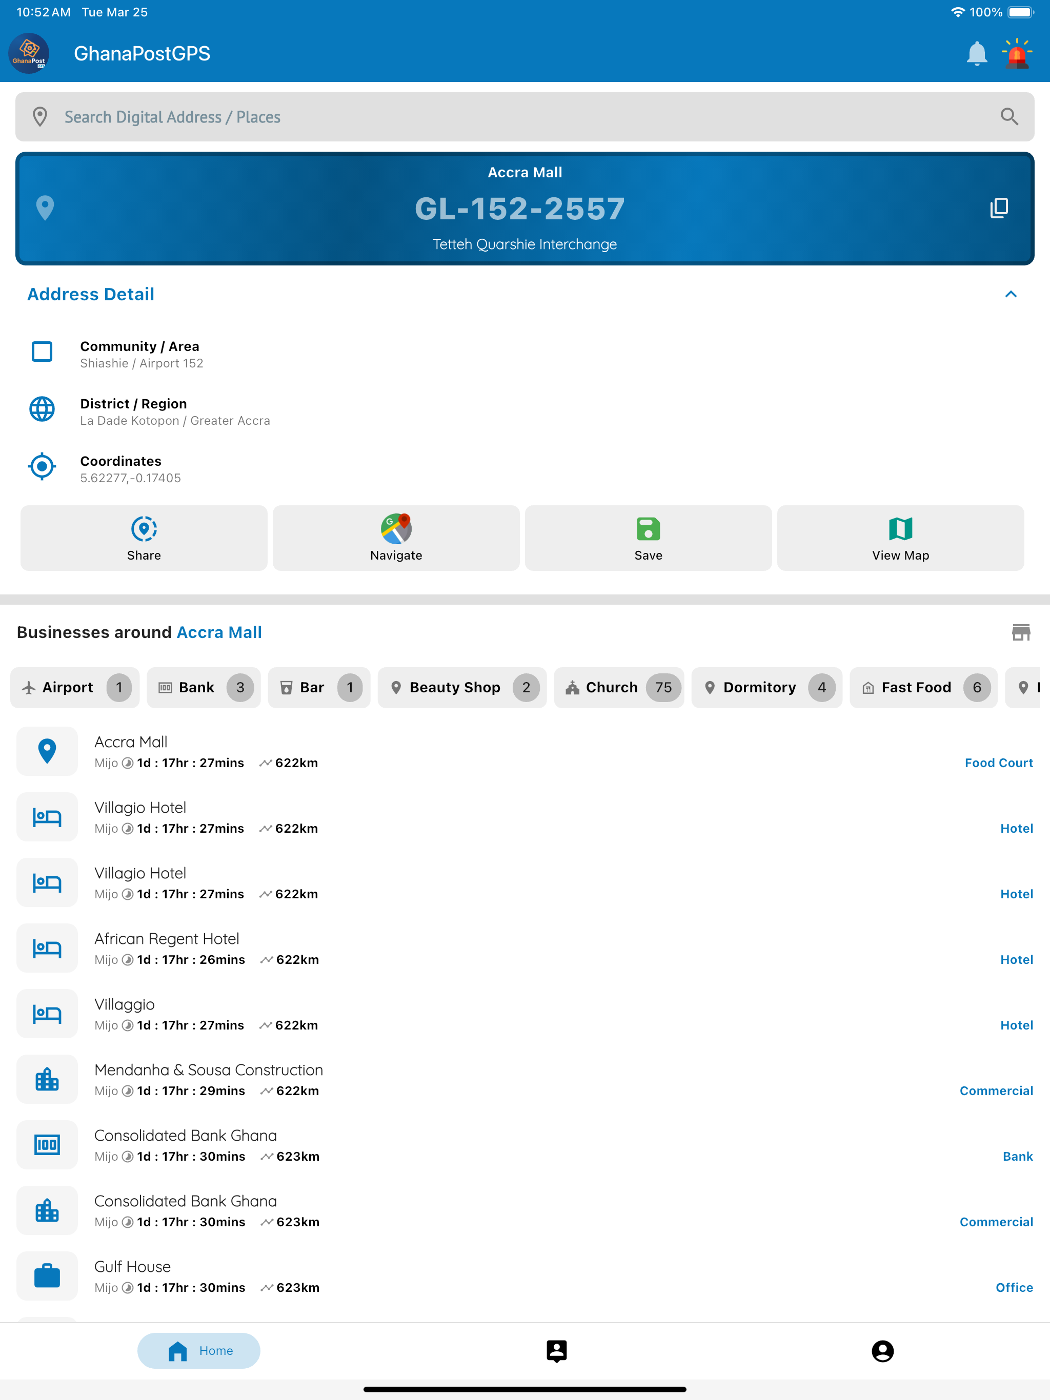Tap the battery indicator in status bar
1050x1400 pixels.
(x=1020, y=12)
